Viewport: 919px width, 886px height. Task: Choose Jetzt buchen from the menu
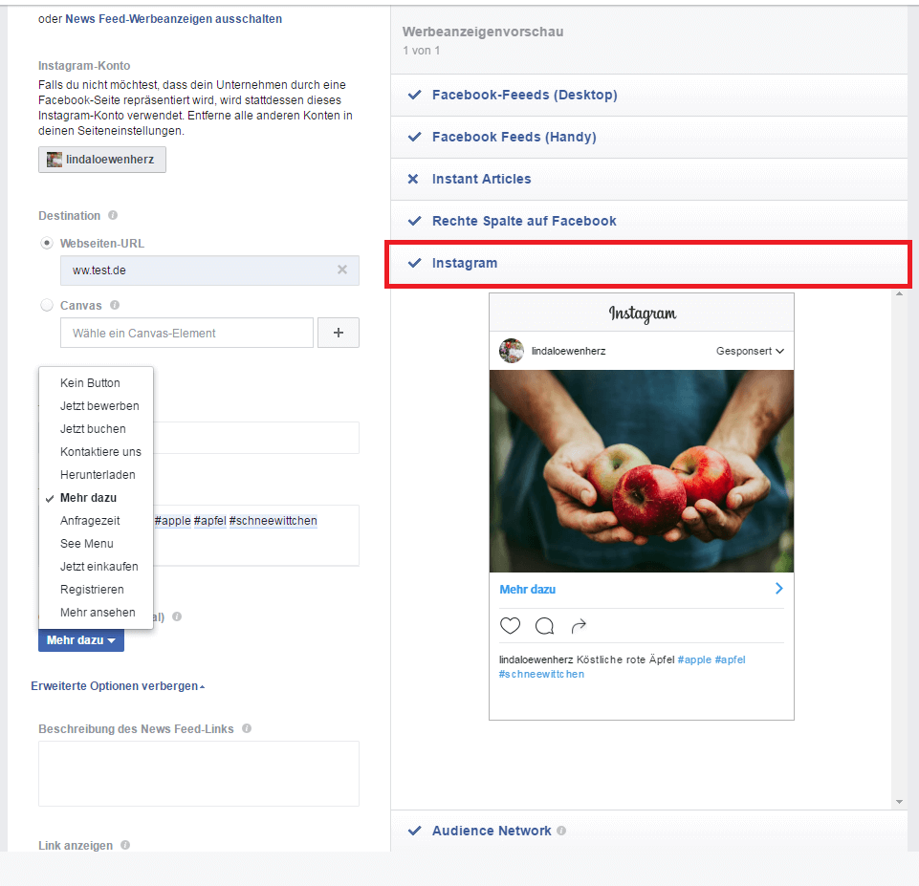tap(97, 428)
